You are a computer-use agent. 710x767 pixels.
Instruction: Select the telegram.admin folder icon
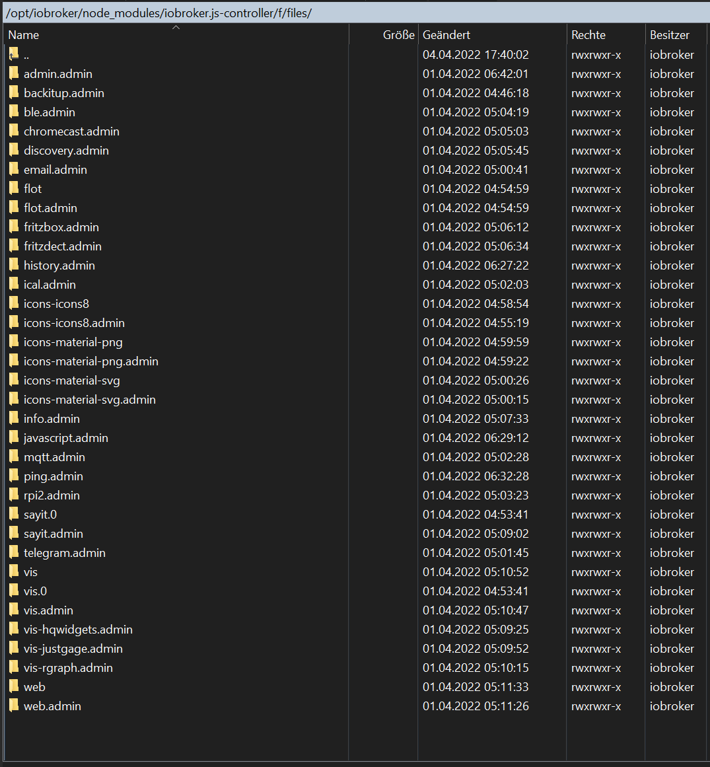[14, 552]
